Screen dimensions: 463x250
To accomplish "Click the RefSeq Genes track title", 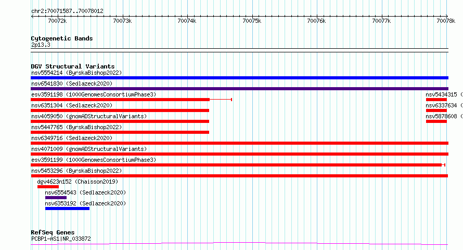I will click(53, 232).
